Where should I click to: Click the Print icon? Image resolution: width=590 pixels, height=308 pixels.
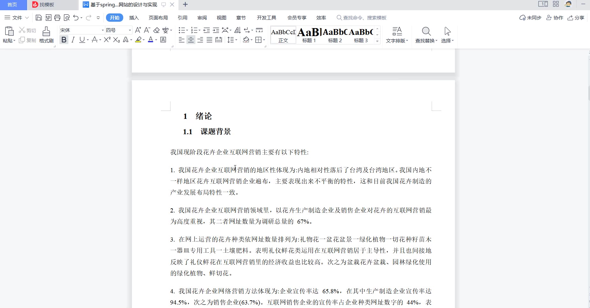point(57,18)
